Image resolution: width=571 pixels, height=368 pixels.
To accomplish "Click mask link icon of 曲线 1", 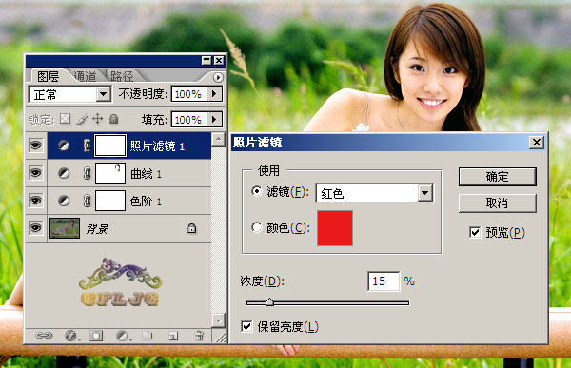I will pyautogui.click(x=87, y=173).
